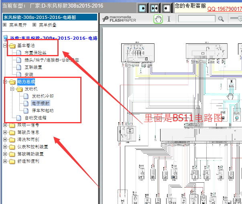
Task: Select the 动力总成 tree folder
Action: (x=26, y=82)
